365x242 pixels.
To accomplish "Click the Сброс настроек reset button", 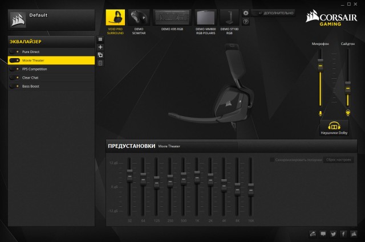I will (x=338, y=159).
